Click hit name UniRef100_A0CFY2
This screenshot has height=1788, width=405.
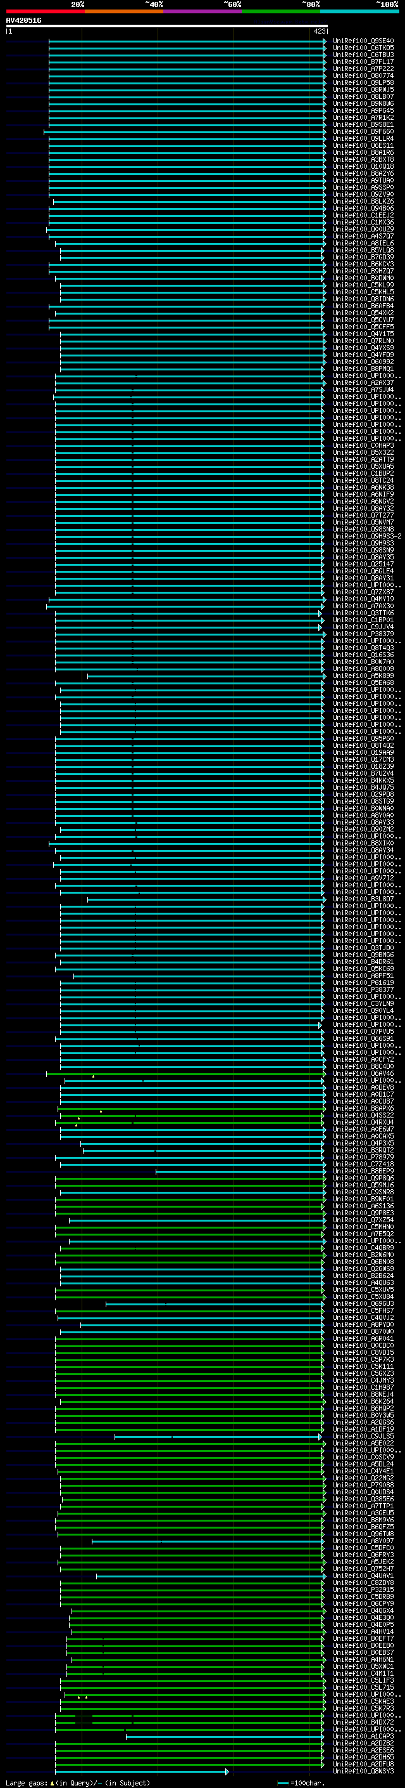tap(363, 1059)
